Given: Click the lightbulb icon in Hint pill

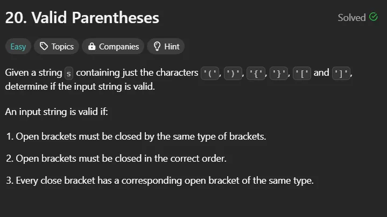Looking at the screenshot, I should (x=157, y=46).
